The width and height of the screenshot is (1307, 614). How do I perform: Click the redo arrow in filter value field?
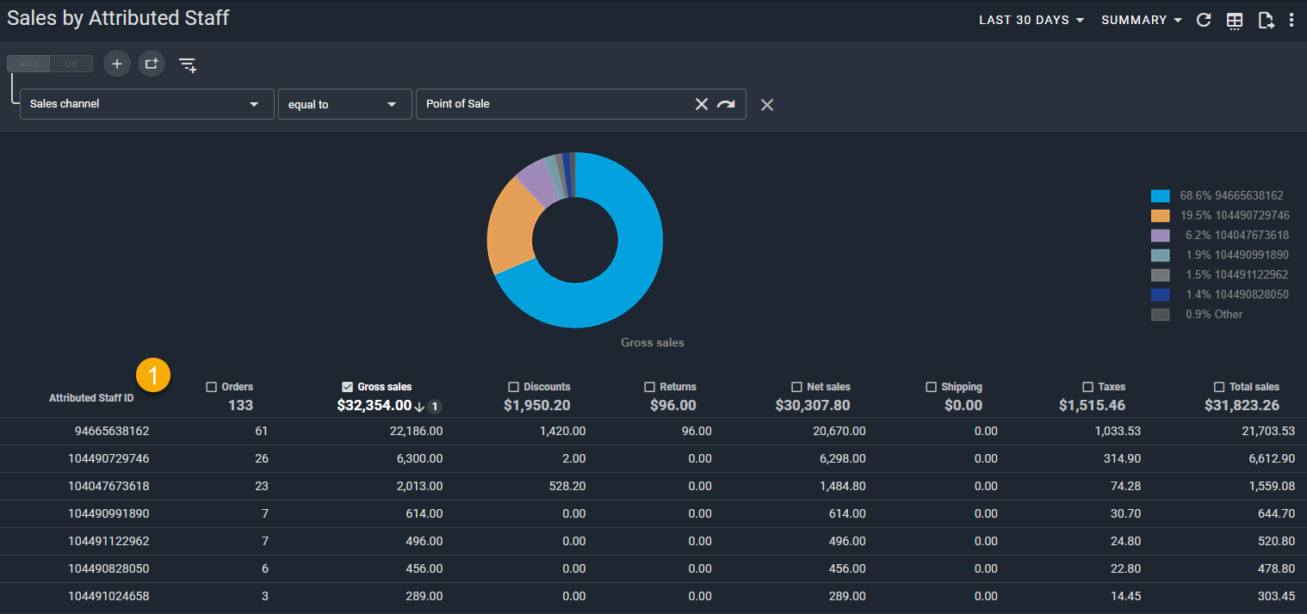click(x=726, y=104)
